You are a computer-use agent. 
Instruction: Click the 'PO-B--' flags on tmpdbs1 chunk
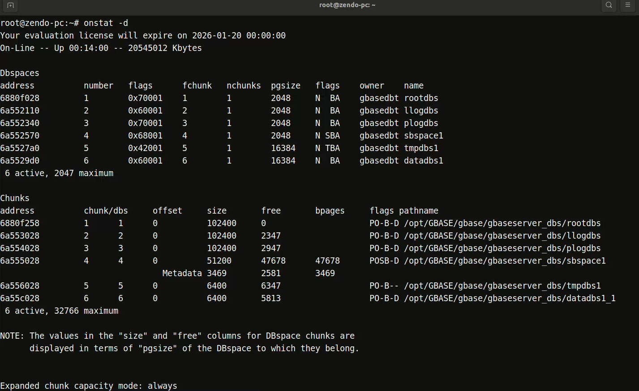[x=384, y=286]
